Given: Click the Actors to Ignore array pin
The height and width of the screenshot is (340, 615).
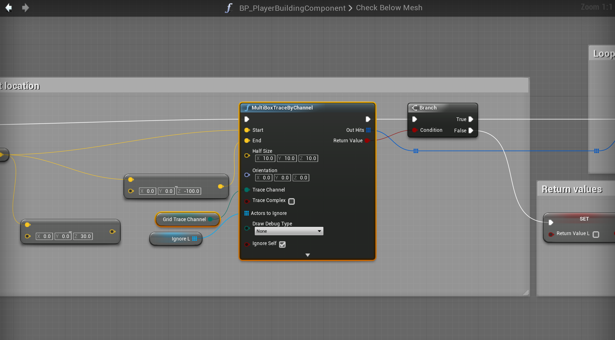Looking at the screenshot, I should click(246, 213).
